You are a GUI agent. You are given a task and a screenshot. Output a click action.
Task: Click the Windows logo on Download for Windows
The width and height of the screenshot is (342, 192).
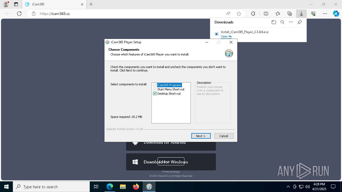point(135,162)
